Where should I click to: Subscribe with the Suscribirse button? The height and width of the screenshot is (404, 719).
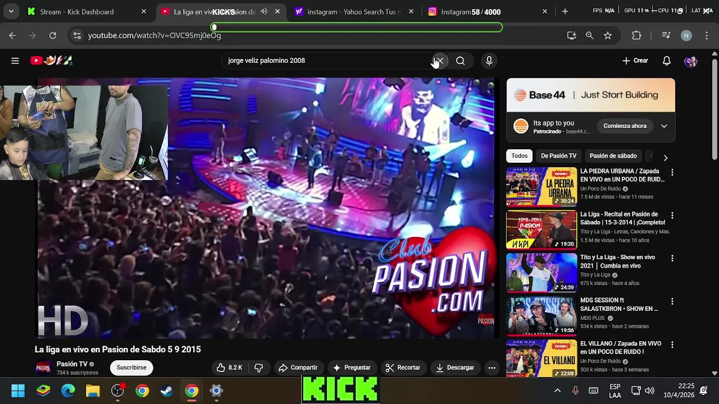(x=131, y=368)
